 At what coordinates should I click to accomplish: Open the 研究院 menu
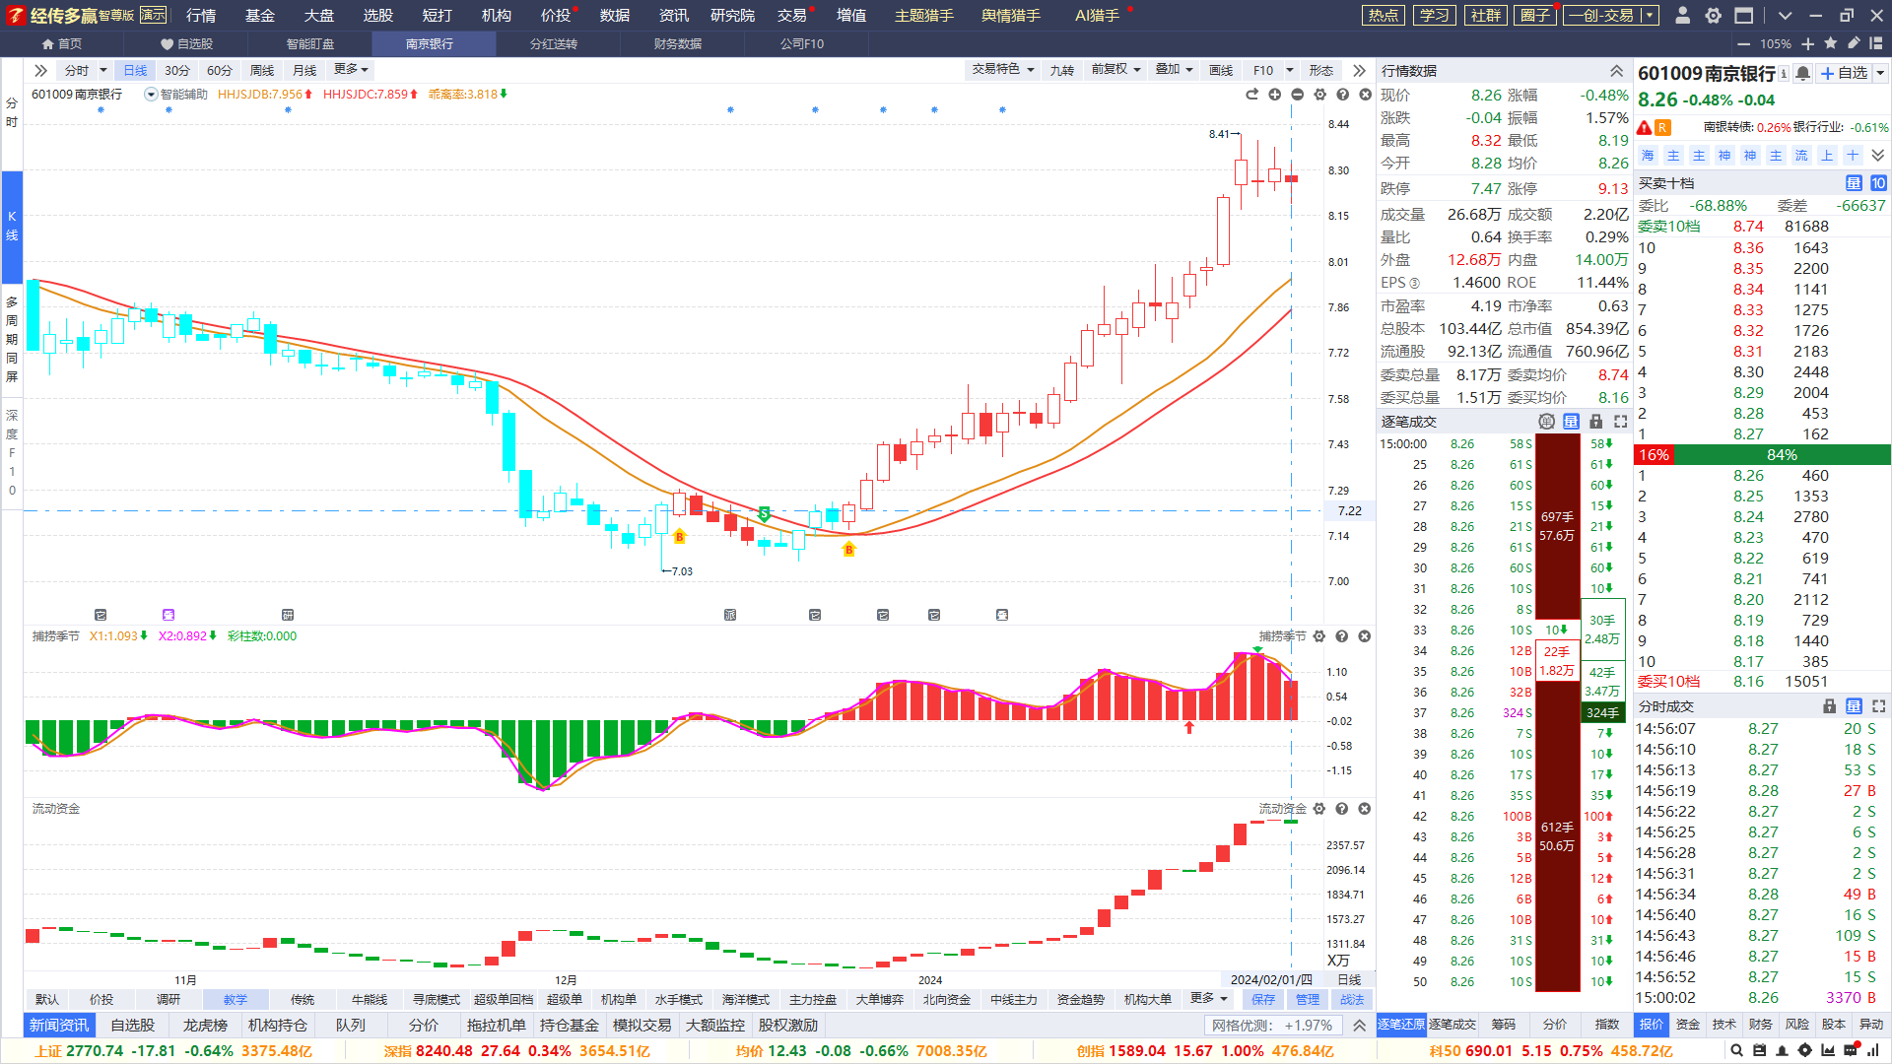tap(732, 16)
